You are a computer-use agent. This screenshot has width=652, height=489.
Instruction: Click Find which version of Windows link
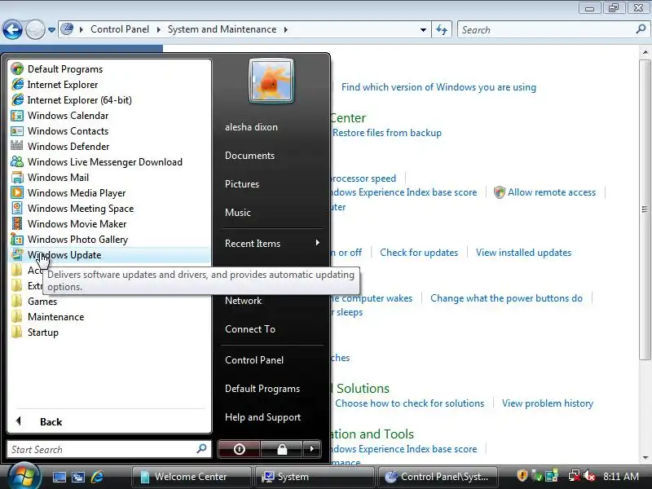click(x=438, y=87)
